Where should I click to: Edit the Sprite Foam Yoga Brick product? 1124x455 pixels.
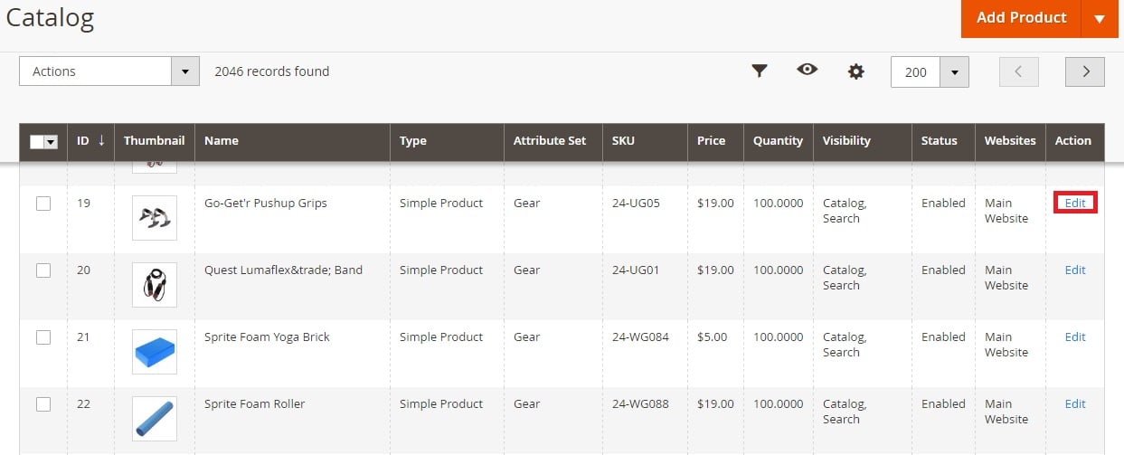pyautogui.click(x=1075, y=337)
